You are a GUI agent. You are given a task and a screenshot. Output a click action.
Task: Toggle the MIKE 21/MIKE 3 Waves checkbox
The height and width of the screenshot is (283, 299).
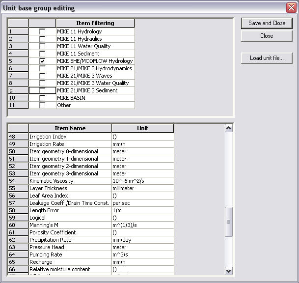pos(42,76)
